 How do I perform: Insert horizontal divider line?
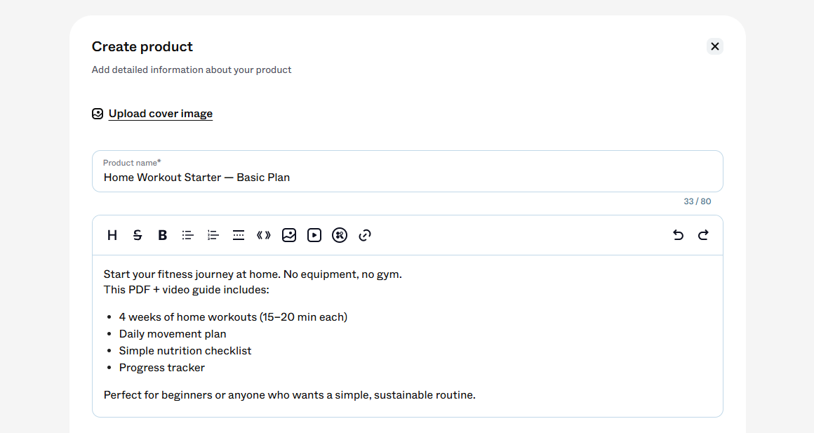(239, 235)
